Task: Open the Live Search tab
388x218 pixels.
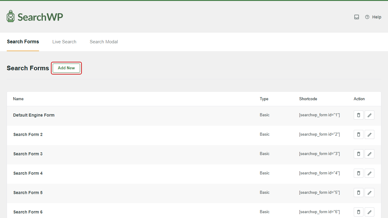Action: [x=64, y=42]
